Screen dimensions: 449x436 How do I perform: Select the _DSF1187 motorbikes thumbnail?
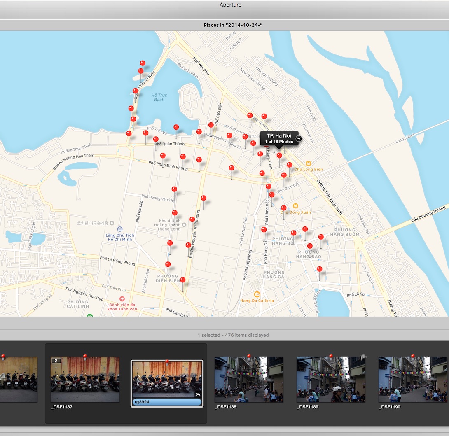pyautogui.click(x=85, y=379)
